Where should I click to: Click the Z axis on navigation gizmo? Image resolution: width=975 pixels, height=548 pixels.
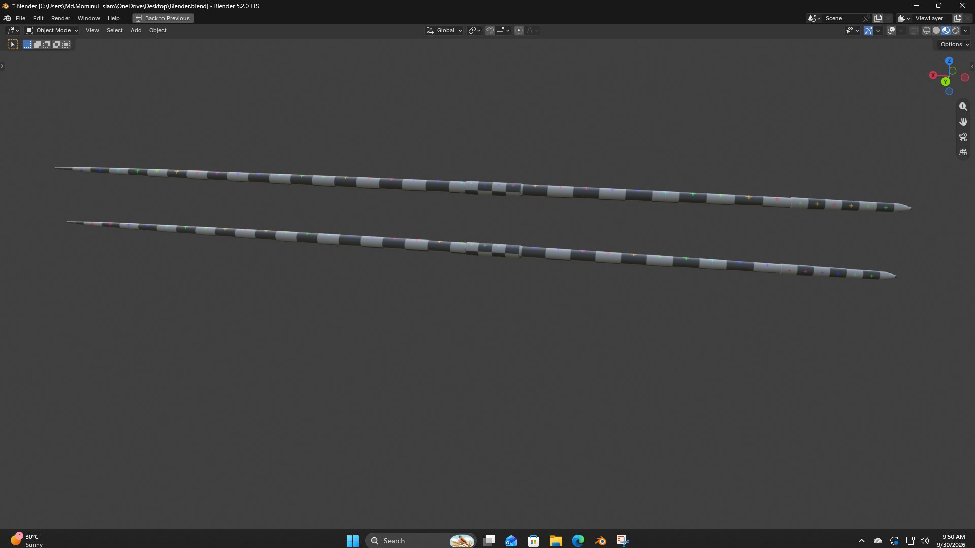949,61
